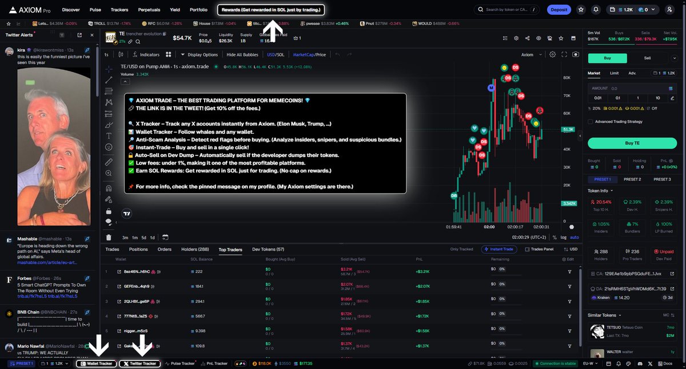Switch to the Sell side
This screenshot has width=686, height=369.
[647, 58]
